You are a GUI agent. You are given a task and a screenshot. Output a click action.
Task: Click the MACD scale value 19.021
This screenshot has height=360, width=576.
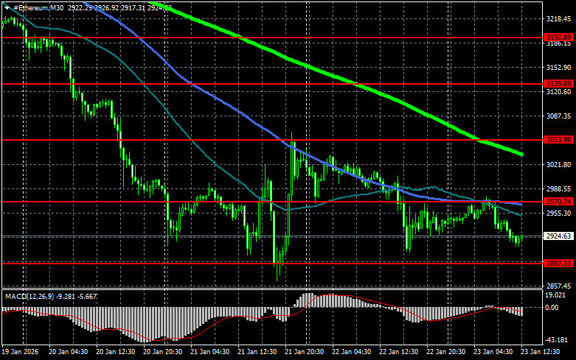point(556,295)
